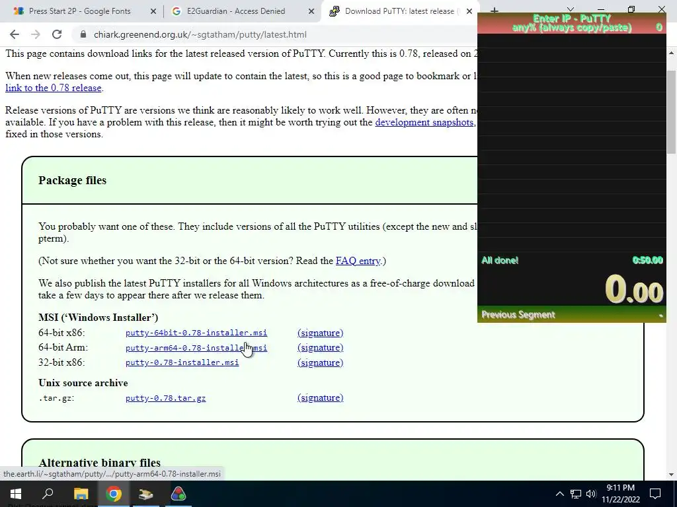Image resolution: width=677 pixels, height=507 pixels.
Task: Click the browser back arrow
Action: 15,34
